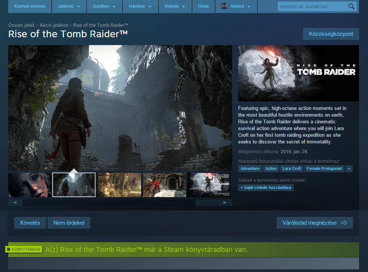Expand the Szoftver dropdown menu
Image resolution: width=368 pixels, height=272 pixels.
(104, 6)
